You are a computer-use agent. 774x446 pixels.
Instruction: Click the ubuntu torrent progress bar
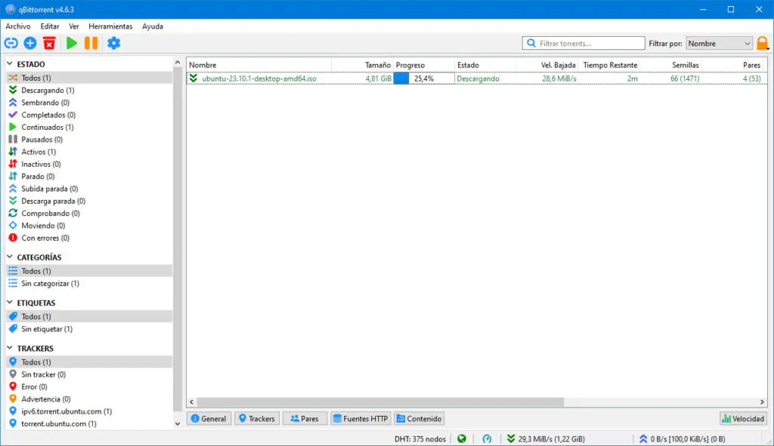pyautogui.click(x=423, y=78)
